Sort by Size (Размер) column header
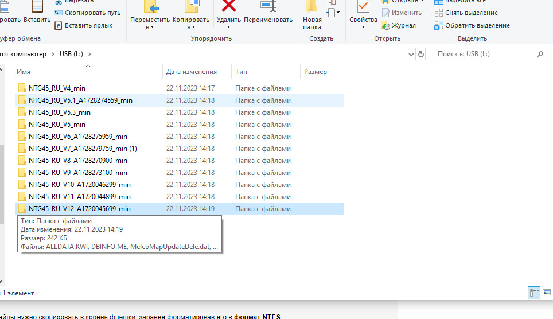 316,72
